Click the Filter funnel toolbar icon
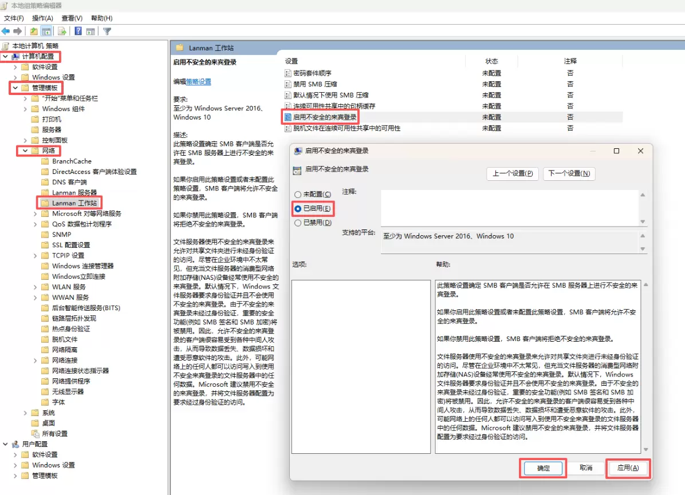The height and width of the screenshot is (495, 685). (x=107, y=31)
